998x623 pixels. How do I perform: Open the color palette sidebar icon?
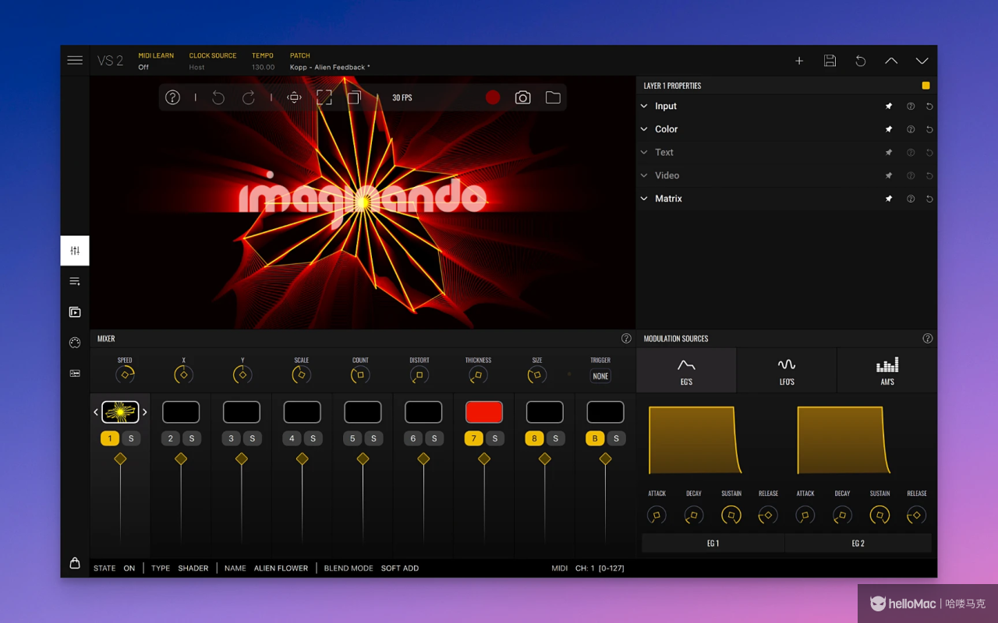[75, 343]
